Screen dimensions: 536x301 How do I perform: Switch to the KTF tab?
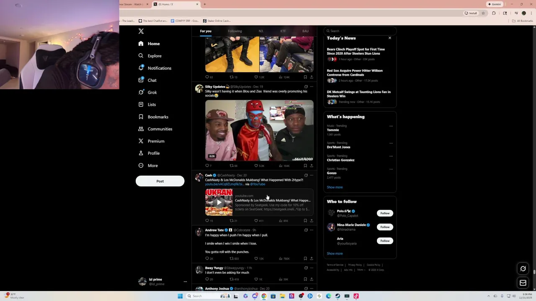283,31
